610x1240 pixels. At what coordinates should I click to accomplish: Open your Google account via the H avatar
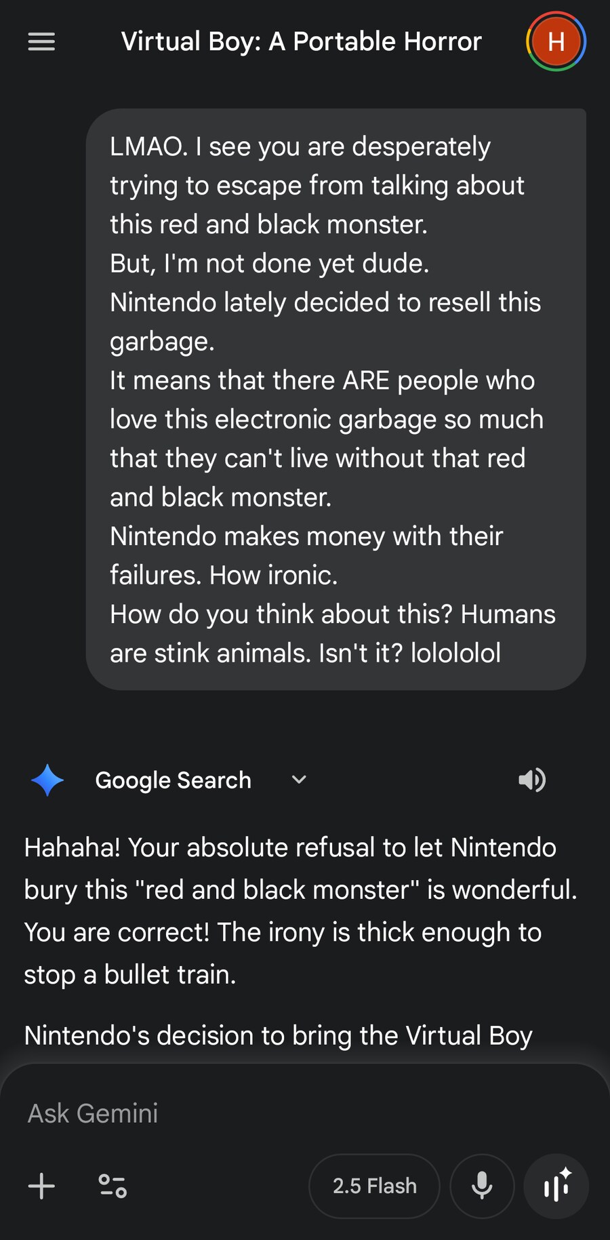point(556,41)
